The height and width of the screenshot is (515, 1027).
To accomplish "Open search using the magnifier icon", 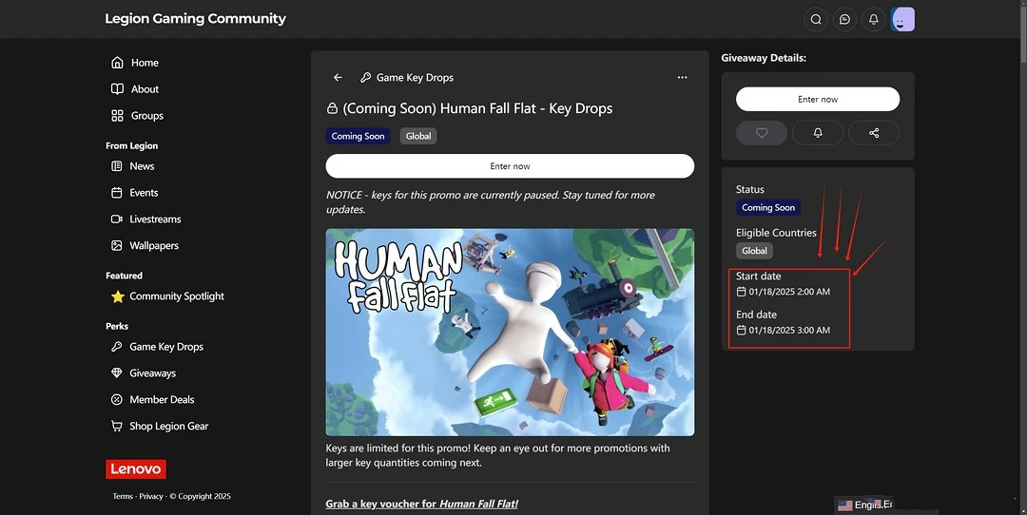I will [x=815, y=19].
